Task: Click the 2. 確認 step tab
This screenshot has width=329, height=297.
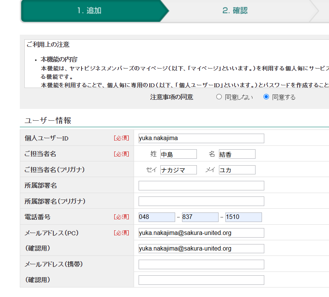Action: tap(235, 11)
